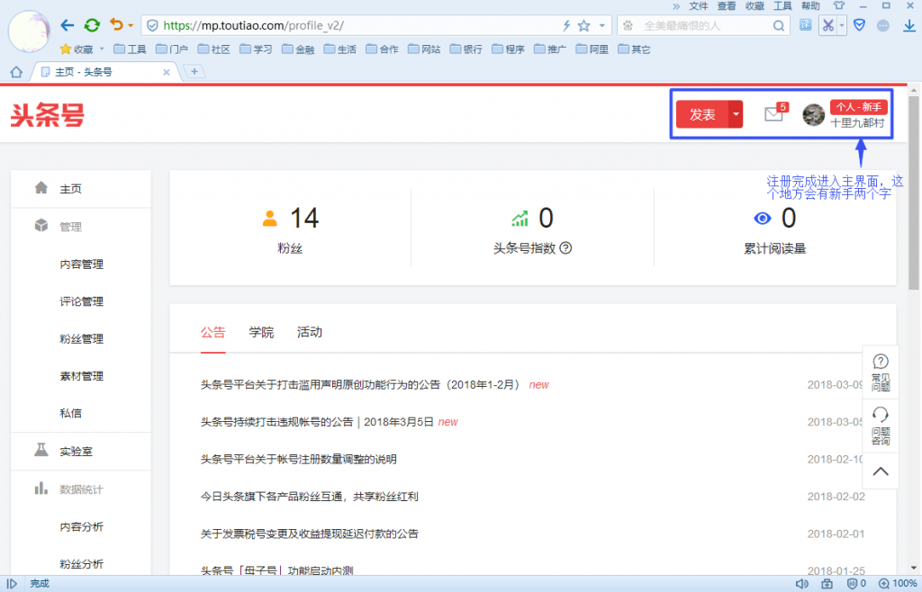Click the account avatar in the header
This screenshot has width=922, height=592.
tap(813, 114)
